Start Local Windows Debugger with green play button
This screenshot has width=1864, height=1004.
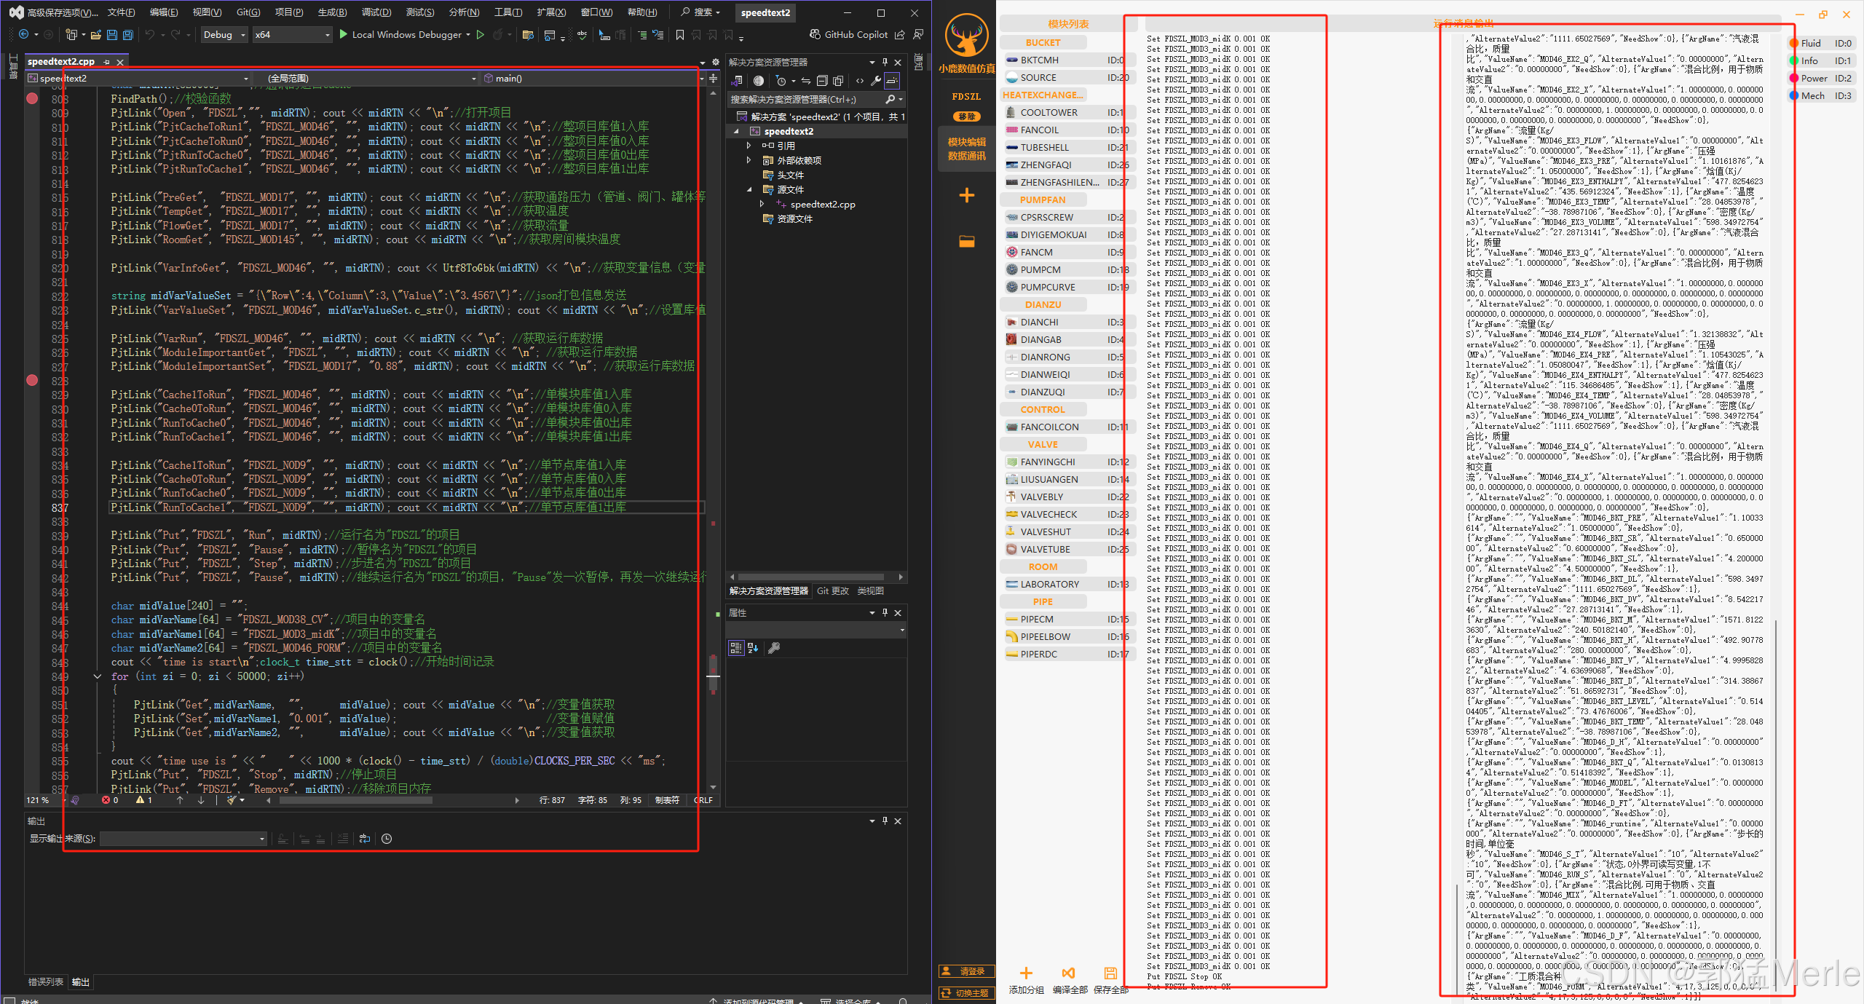coord(344,34)
